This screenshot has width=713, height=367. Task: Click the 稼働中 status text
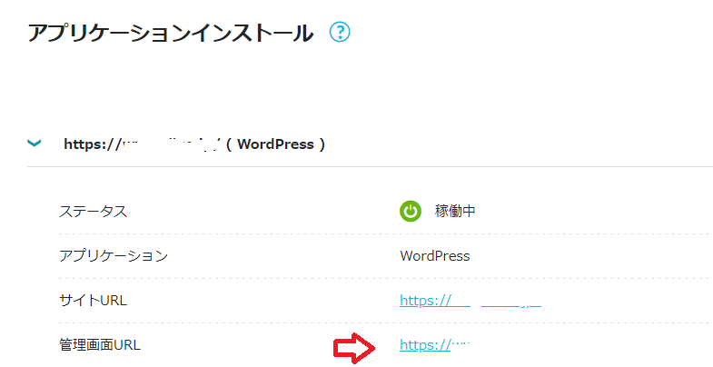click(x=454, y=212)
